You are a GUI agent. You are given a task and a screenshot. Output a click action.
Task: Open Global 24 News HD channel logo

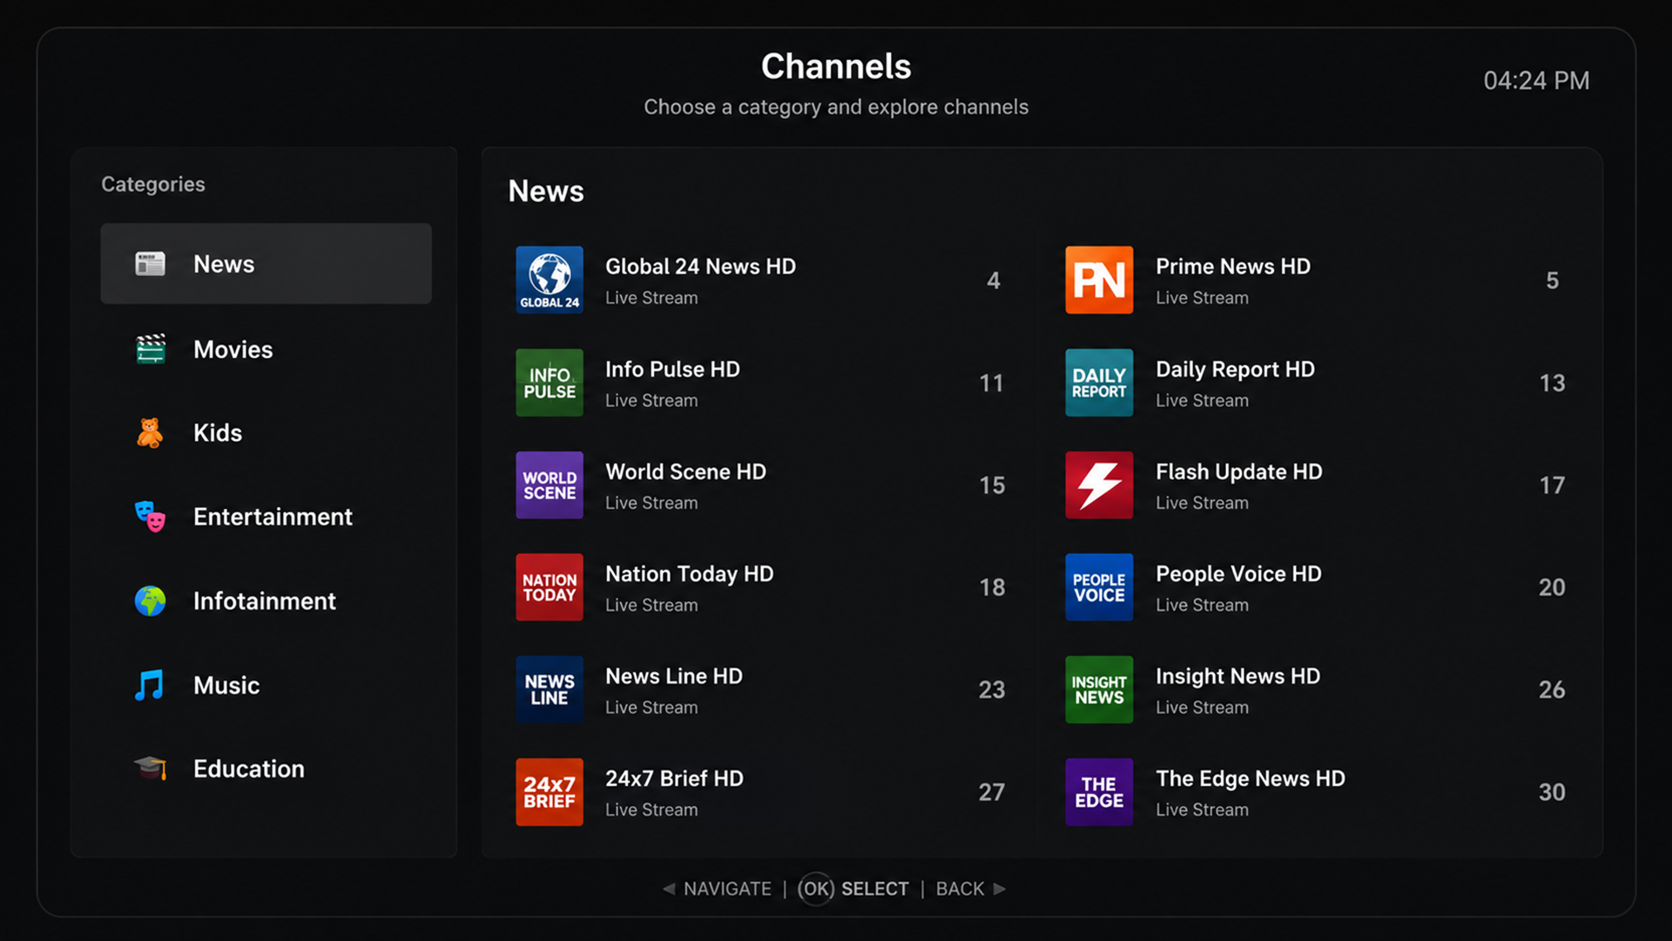[x=549, y=280]
